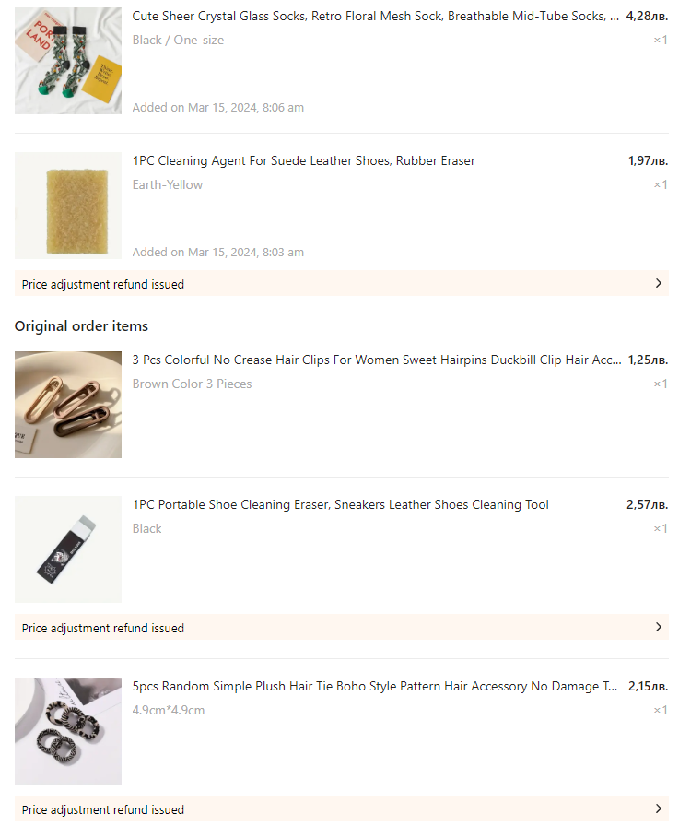Click refund issued text under suede cleaning agent
The height and width of the screenshot is (838, 679).
tap(103, 284)
